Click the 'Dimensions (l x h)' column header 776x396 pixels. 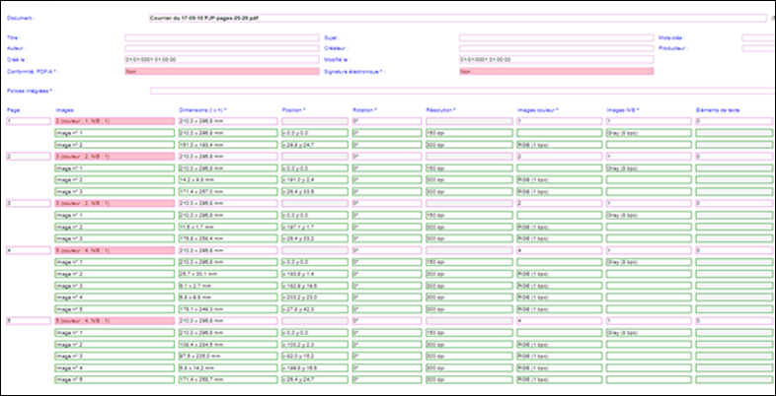(x=203, y=109)
